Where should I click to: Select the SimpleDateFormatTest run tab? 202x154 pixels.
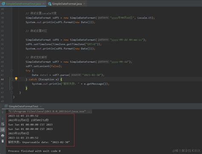23,107
